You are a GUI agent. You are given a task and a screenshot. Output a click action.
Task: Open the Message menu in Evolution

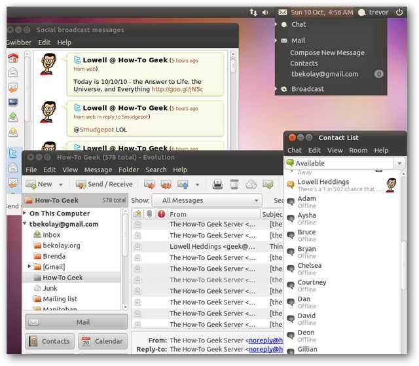98,170
